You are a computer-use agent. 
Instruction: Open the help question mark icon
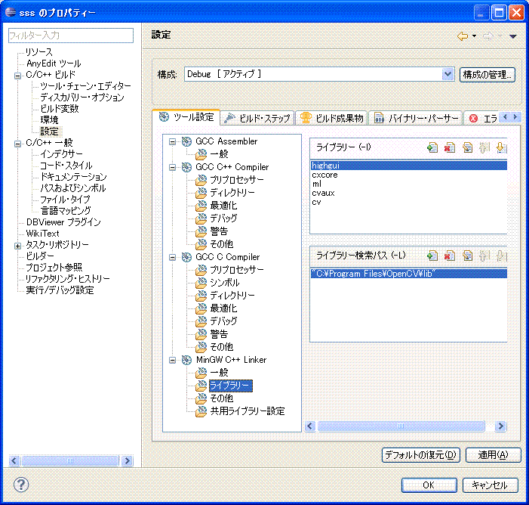(x=21, y=485)
